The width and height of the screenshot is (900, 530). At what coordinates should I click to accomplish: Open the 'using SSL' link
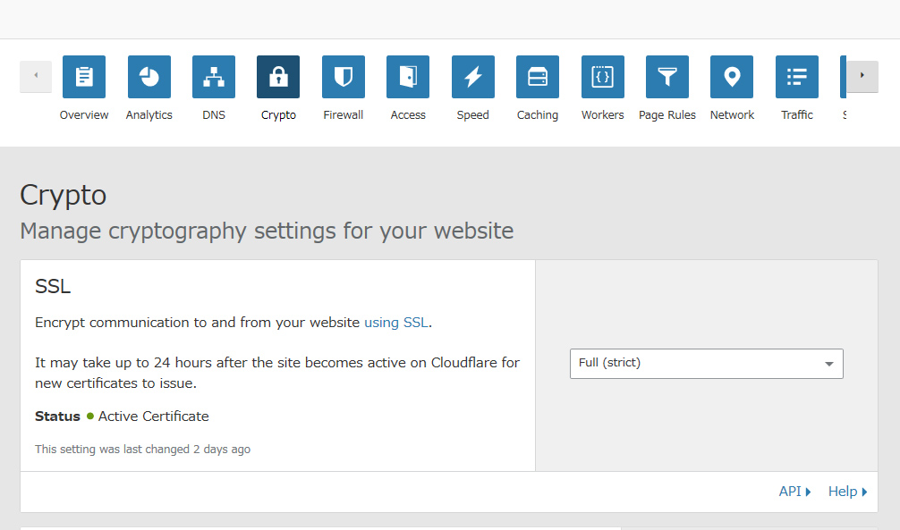pos(396,322)
